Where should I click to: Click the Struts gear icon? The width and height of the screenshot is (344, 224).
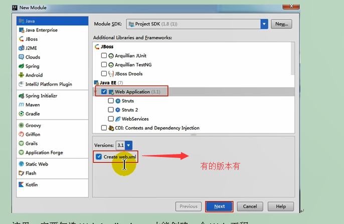click(x=118, y=101)
